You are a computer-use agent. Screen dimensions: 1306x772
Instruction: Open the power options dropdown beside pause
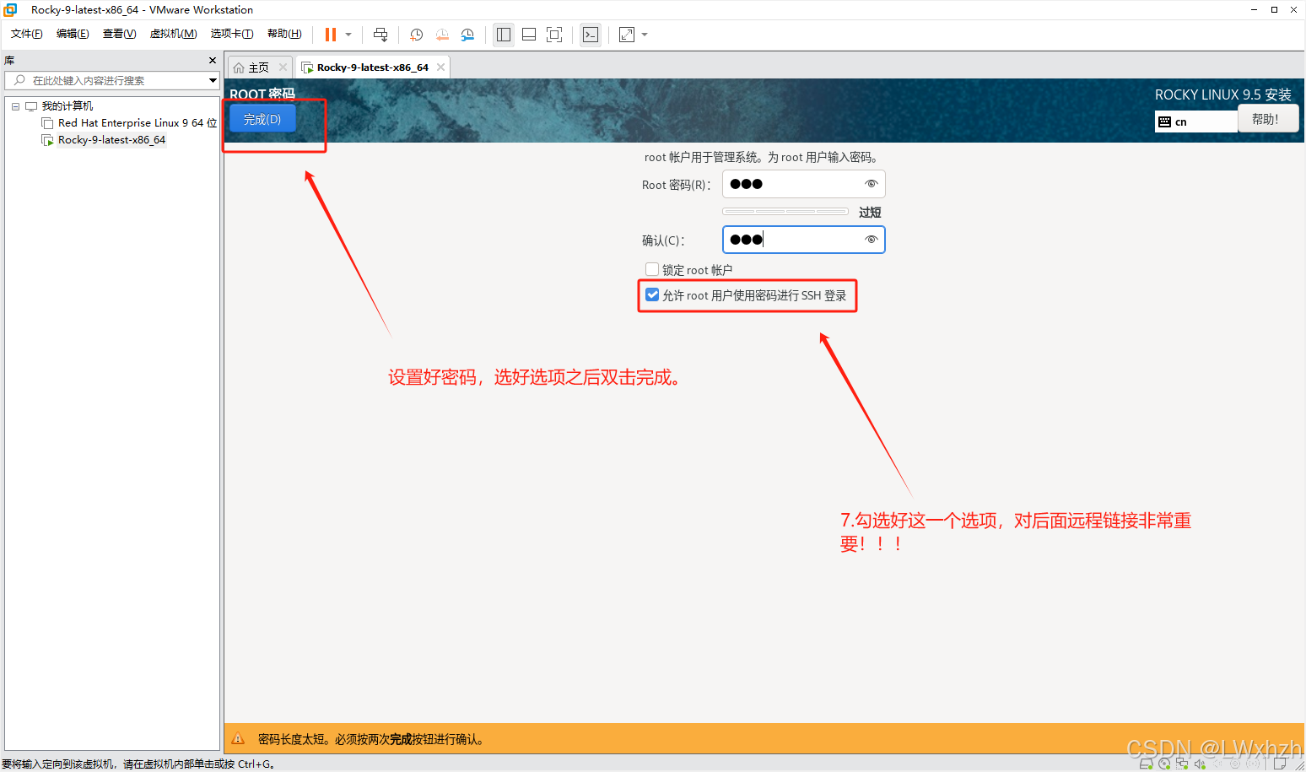click(x=348, y=35)
